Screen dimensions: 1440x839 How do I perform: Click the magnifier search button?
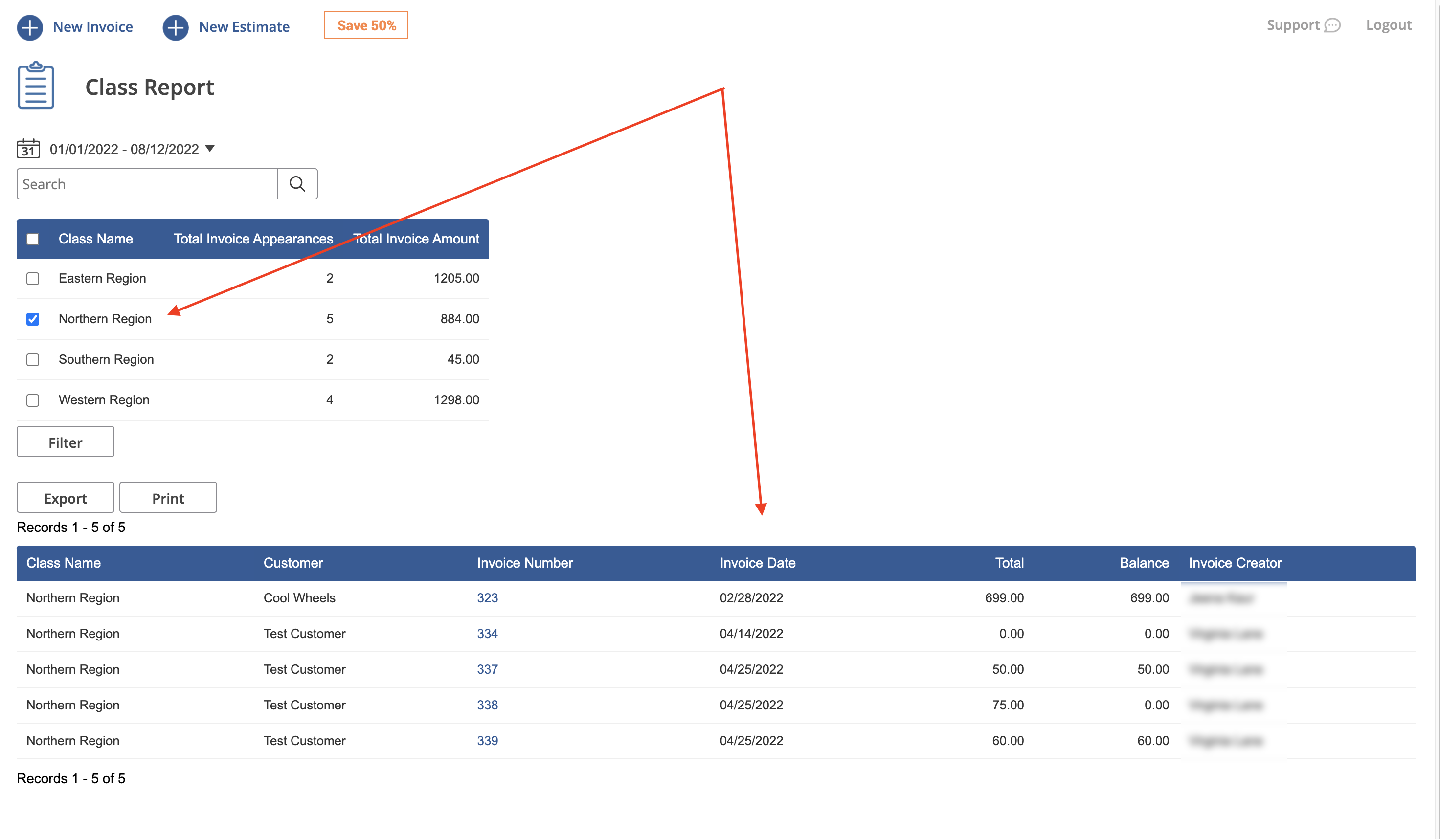pos(297,184)
